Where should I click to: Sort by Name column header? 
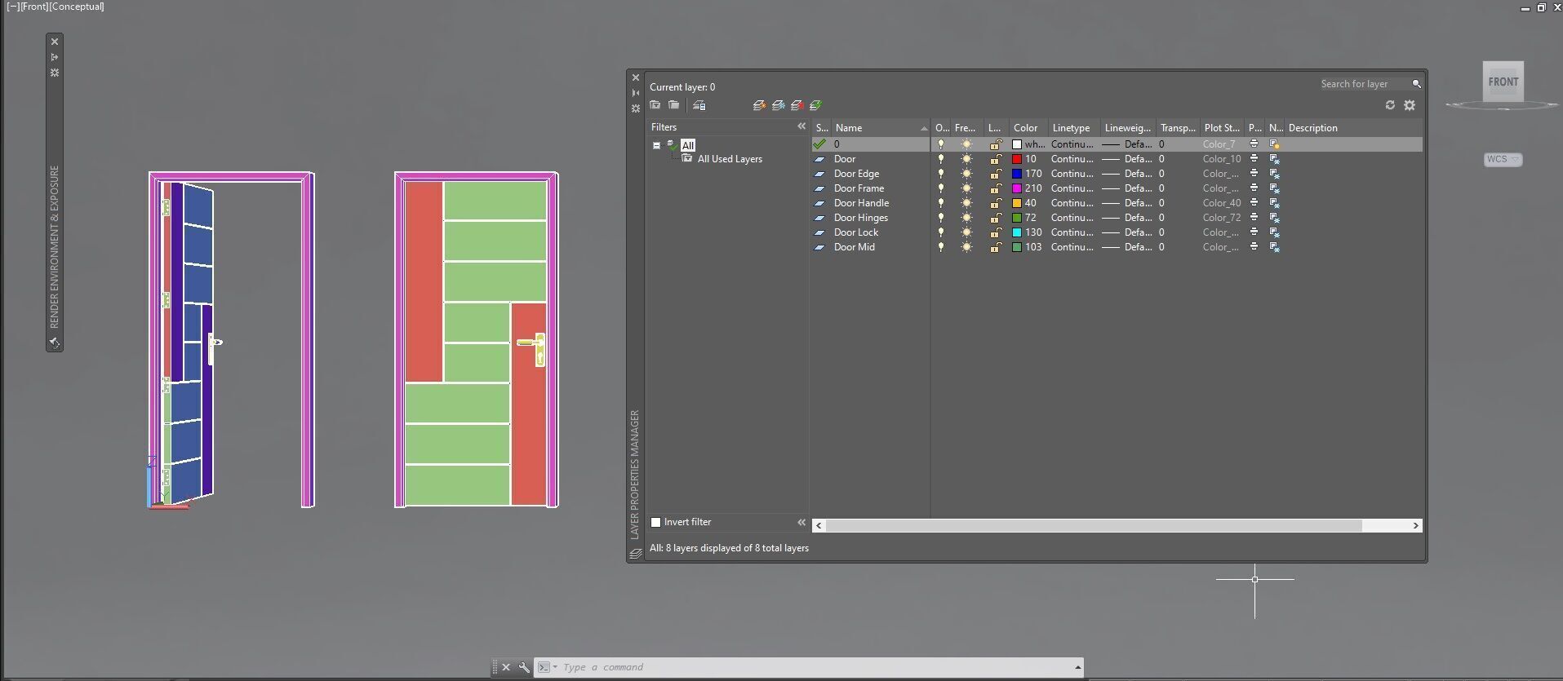coord(880,128)
